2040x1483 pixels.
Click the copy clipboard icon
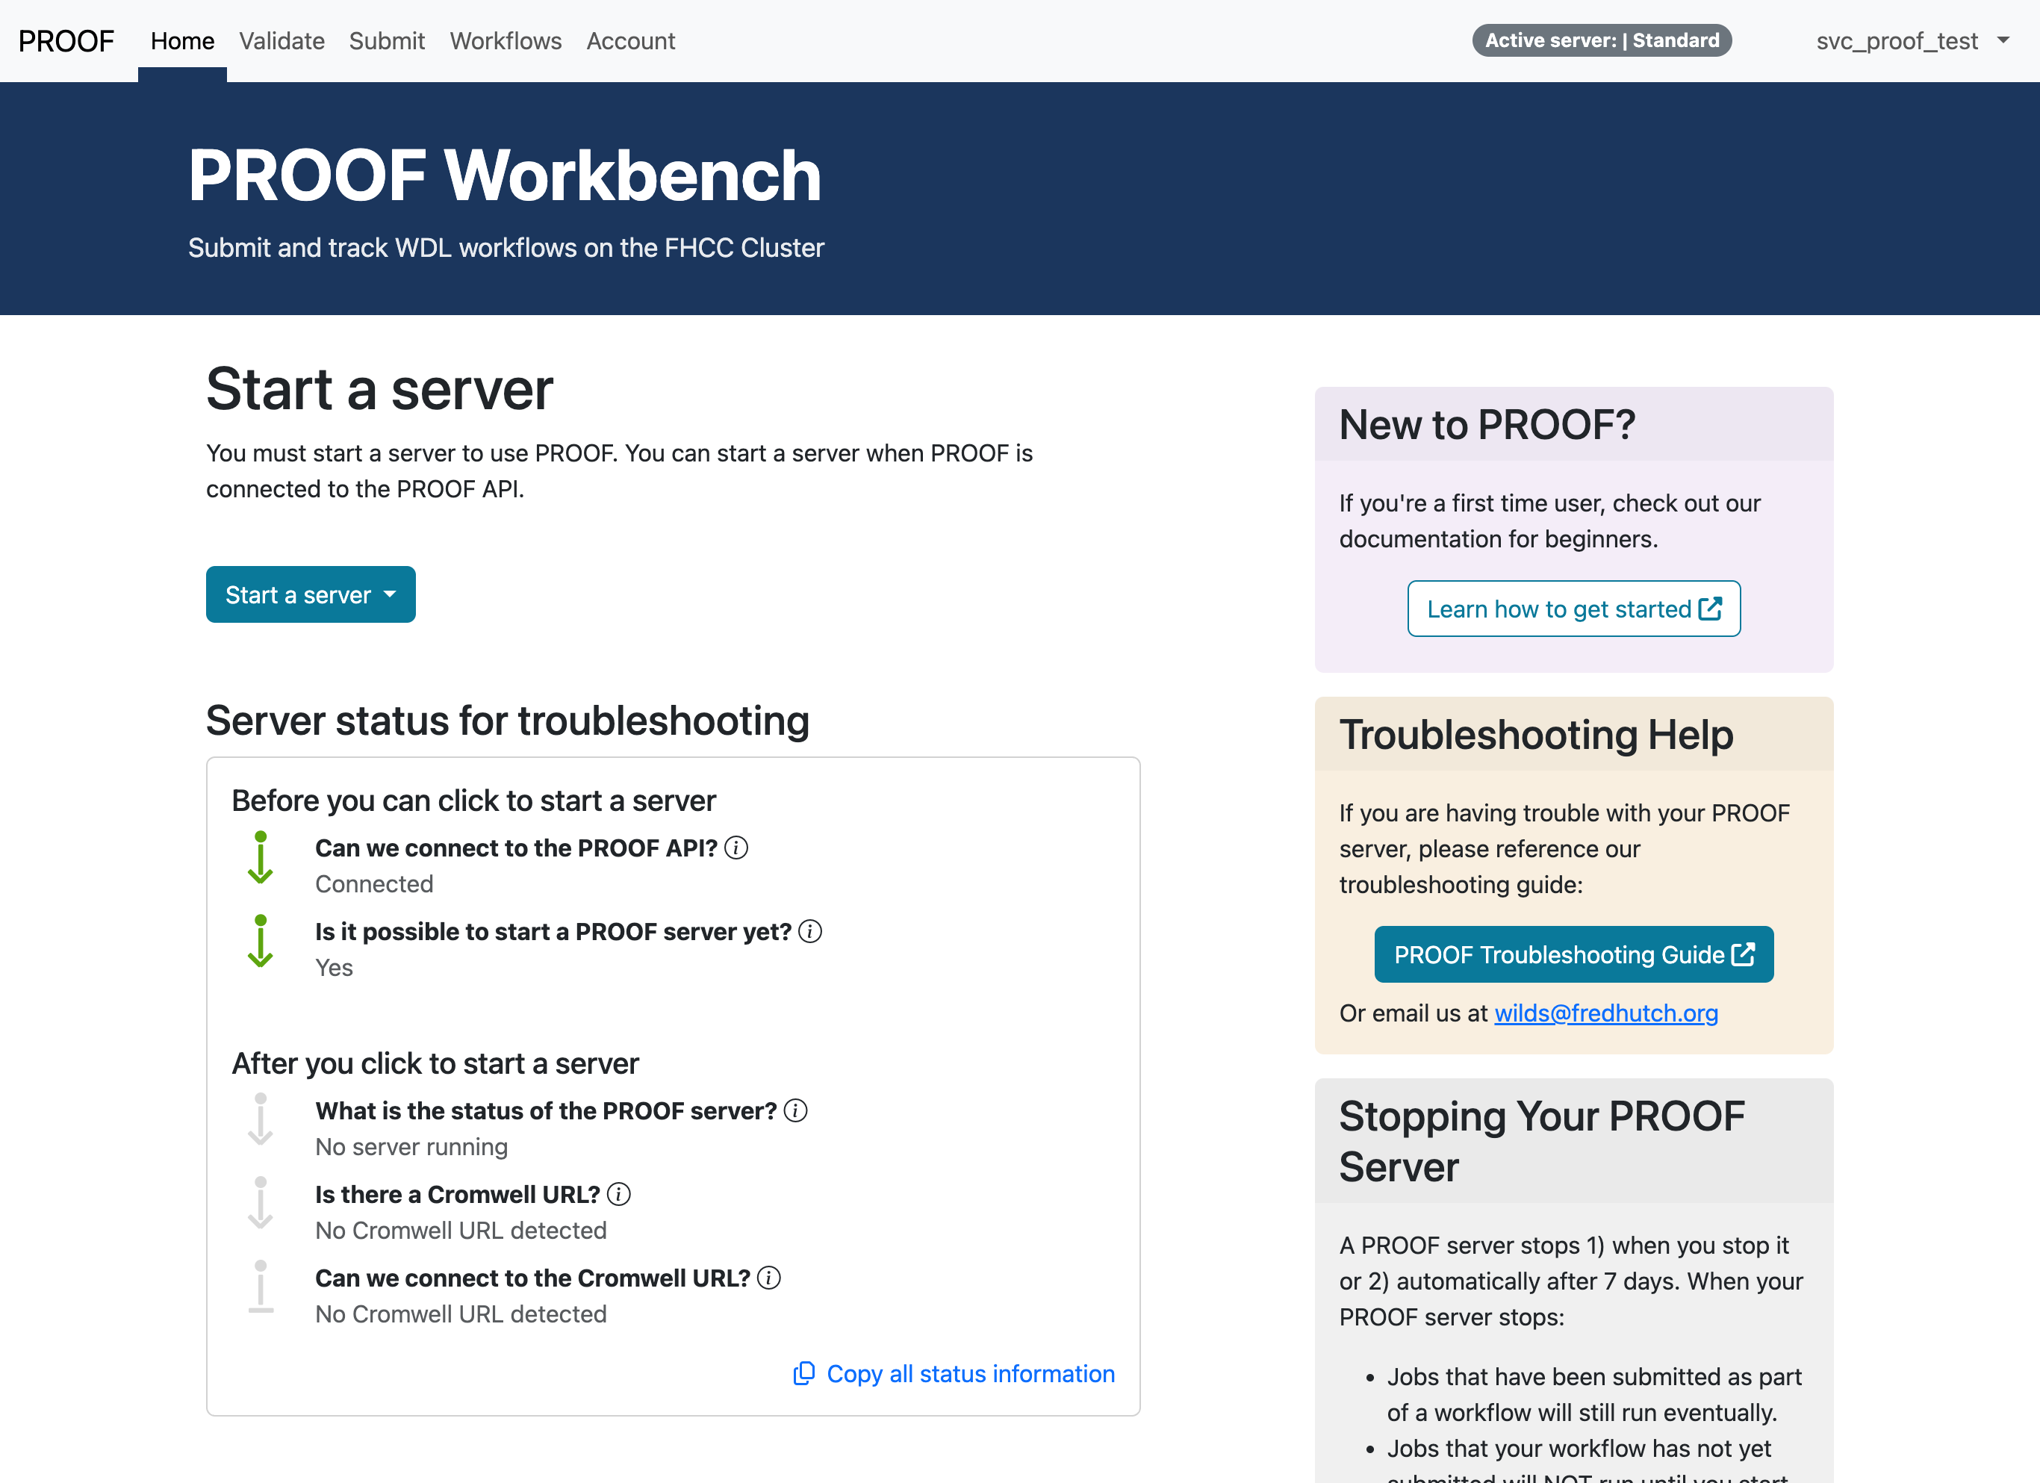coord(803,1373)
